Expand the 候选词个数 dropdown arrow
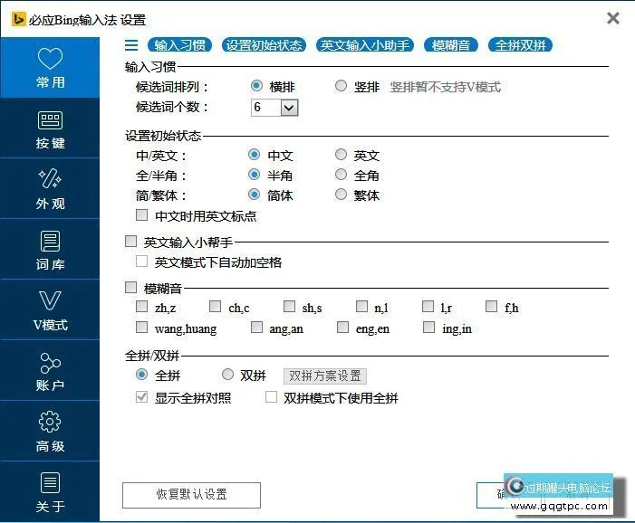 289,108
